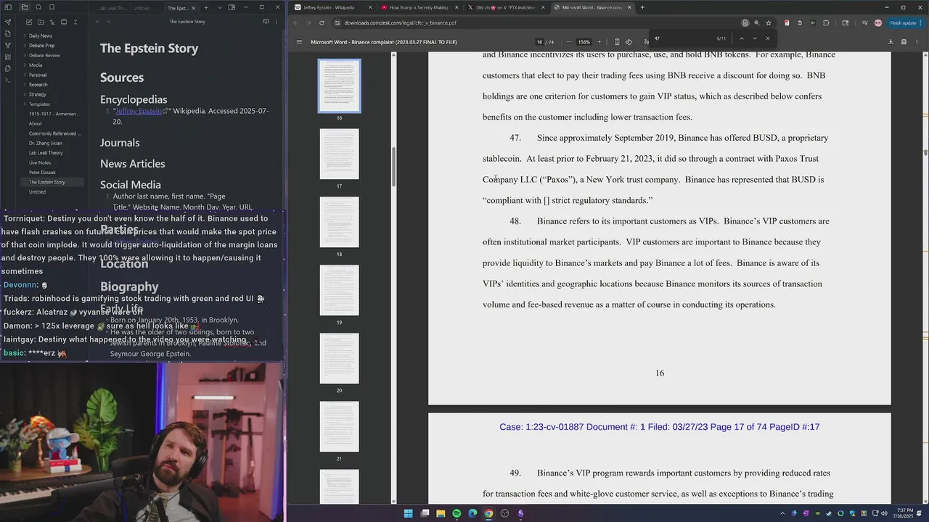
Task: Toggle Obsidian right sidebar icon
Action: [x=232, y=7]
